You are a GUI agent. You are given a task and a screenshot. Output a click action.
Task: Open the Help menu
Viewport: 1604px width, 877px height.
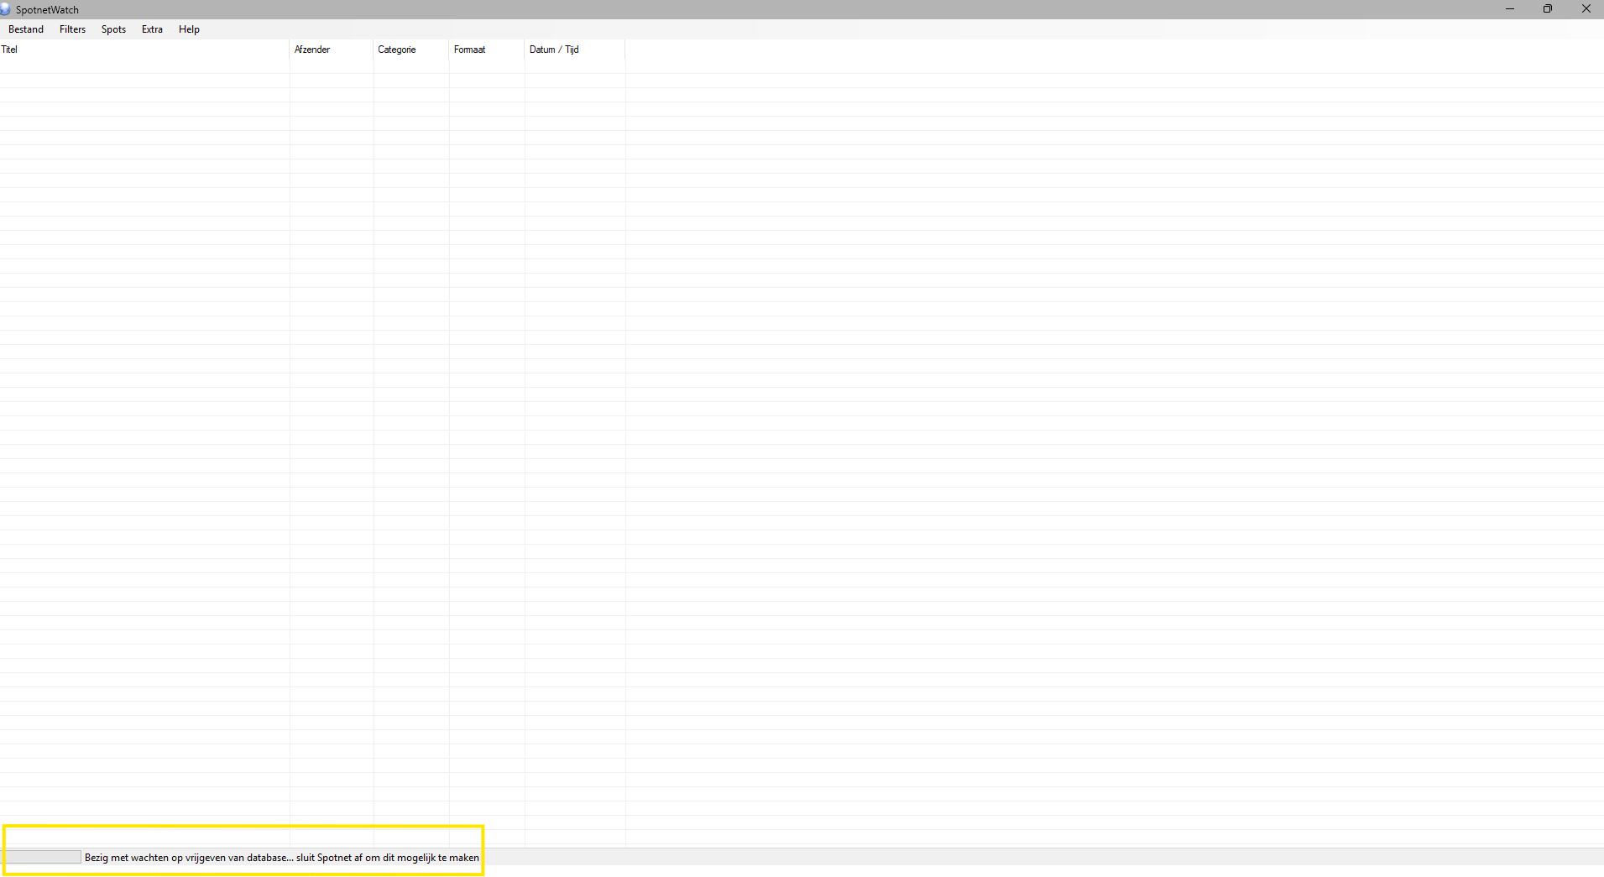(x=189, y=29)
